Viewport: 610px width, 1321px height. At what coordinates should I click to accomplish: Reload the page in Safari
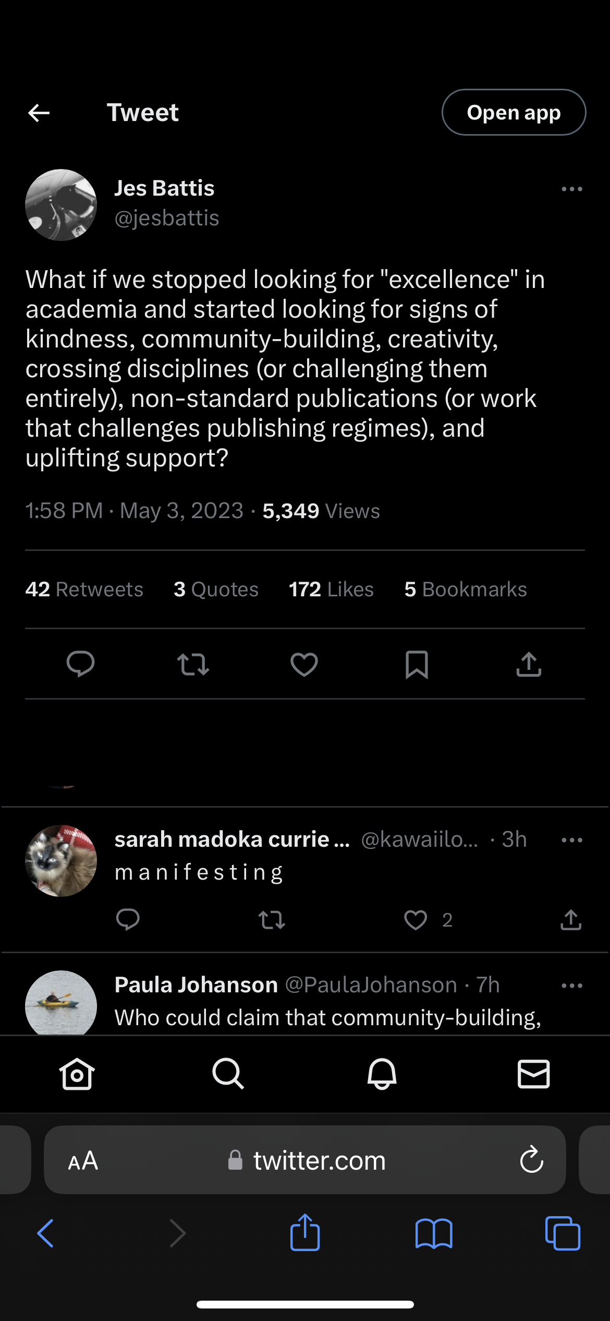pyautogui.click(x=531, y=1160)
